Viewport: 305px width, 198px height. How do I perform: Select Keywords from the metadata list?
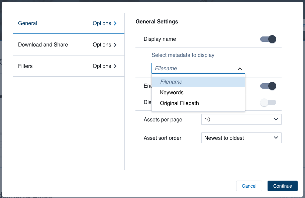coord(172,92)
